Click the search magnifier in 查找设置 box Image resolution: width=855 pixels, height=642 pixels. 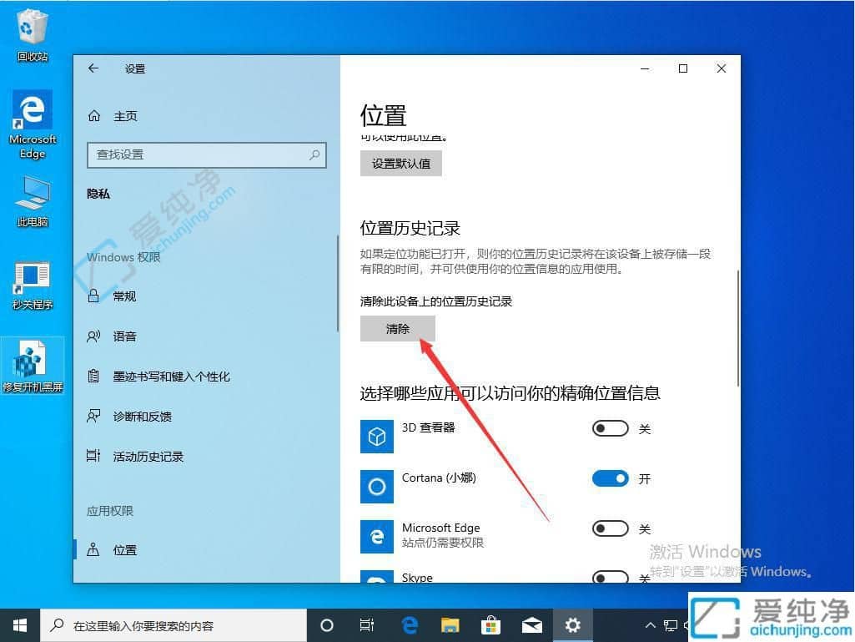[314, 155]
